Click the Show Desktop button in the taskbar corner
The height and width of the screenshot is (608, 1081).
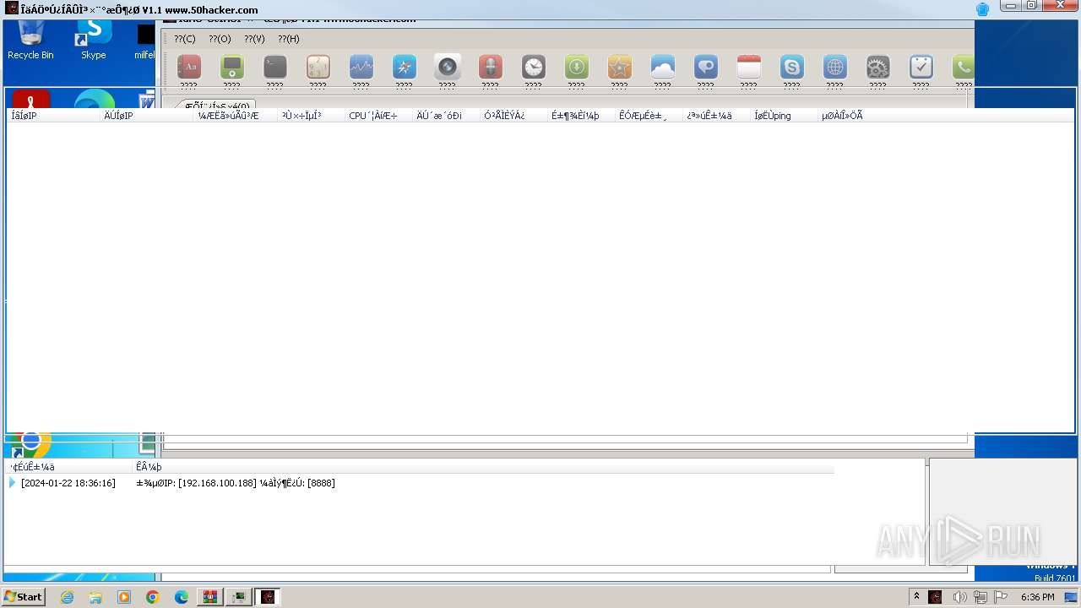point(1072,597)
